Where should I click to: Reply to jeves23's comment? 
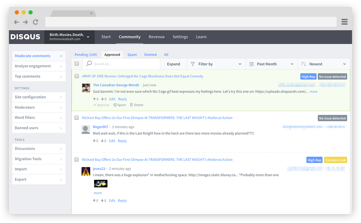(x=122, y=201)
